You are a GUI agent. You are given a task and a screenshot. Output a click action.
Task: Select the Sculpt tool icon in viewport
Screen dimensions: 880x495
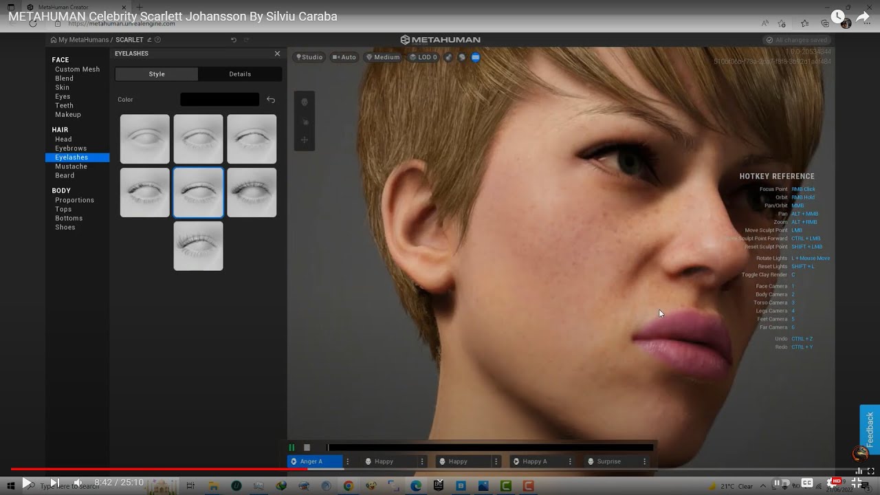(305, 122)
